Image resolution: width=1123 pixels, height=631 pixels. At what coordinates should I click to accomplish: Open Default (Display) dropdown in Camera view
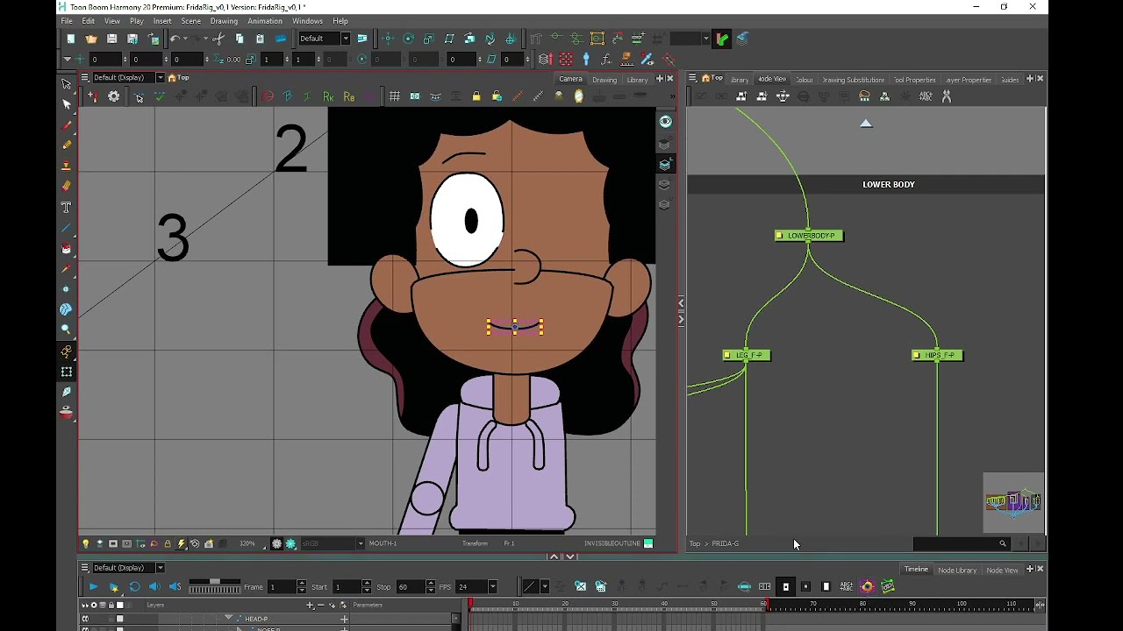pyautogui.click(x=160, y=78)
